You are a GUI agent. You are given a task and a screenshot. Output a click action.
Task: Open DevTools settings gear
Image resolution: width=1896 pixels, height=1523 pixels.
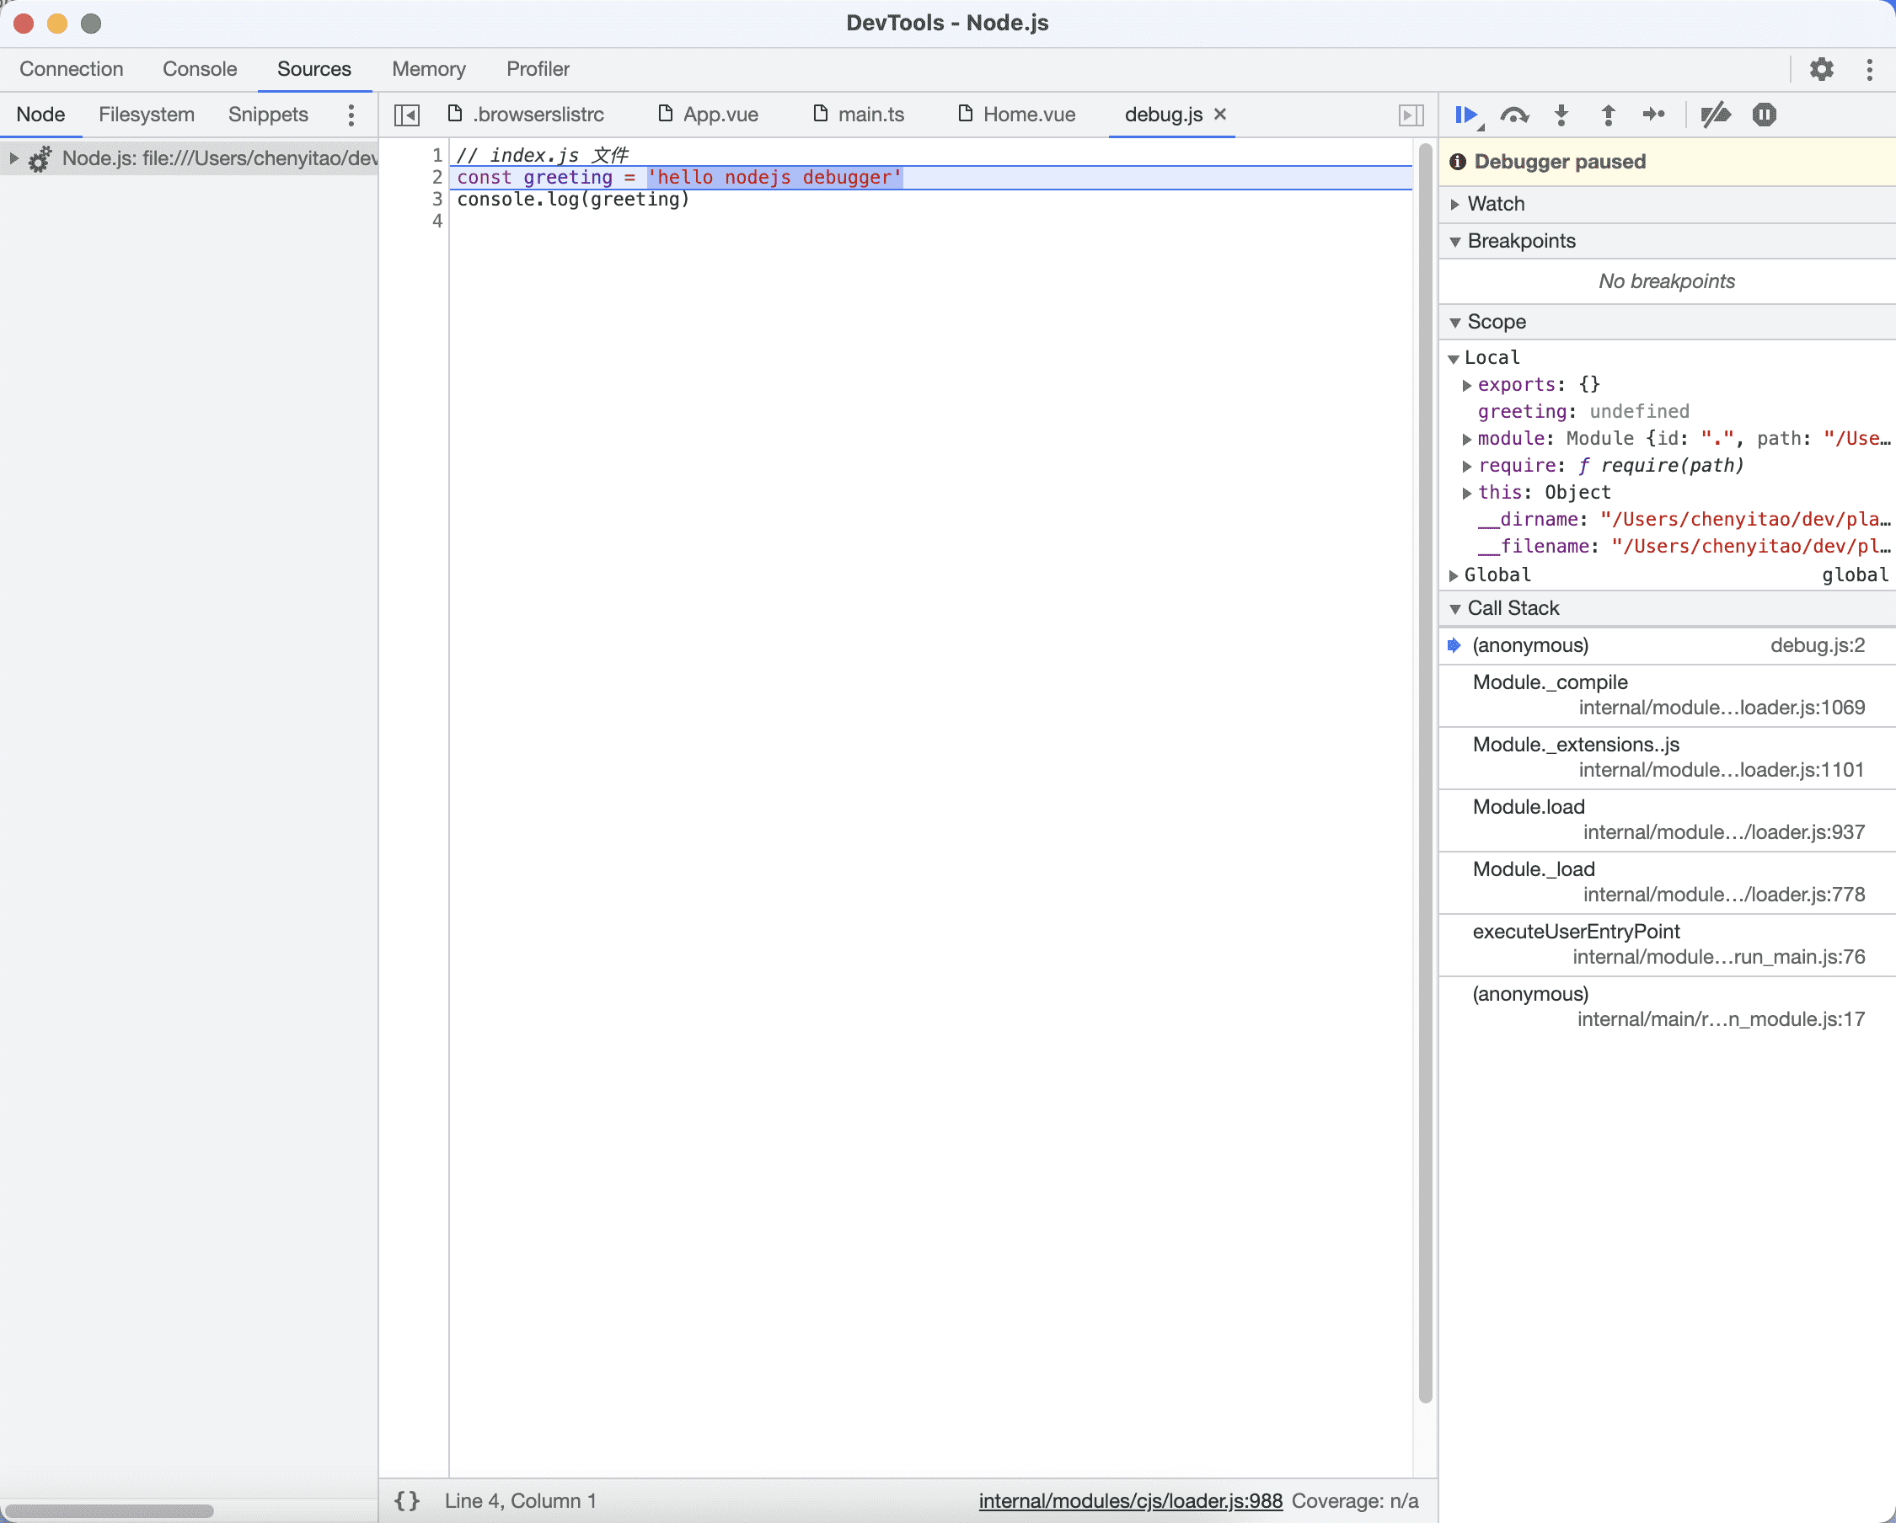1821,69
